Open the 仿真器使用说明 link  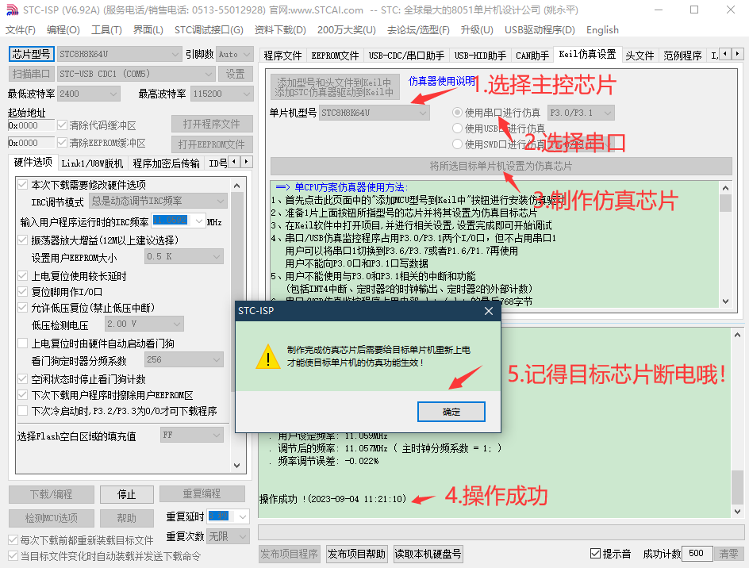click(442, 81)
